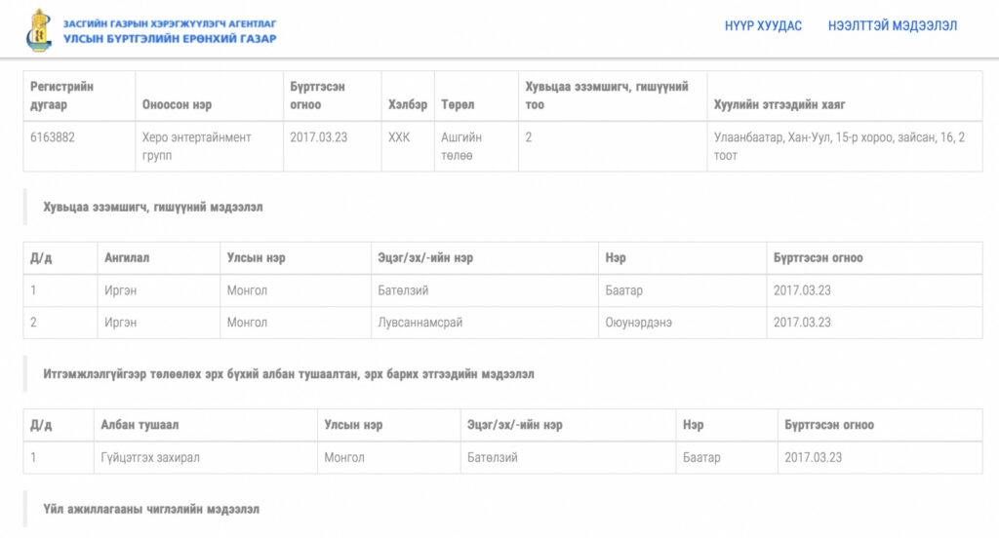The height and width of the screenshot is (538, 999).
Task: Select the legal address cell Улаанбаатар, Хан-Уул
Action: [x=839, y=146]
